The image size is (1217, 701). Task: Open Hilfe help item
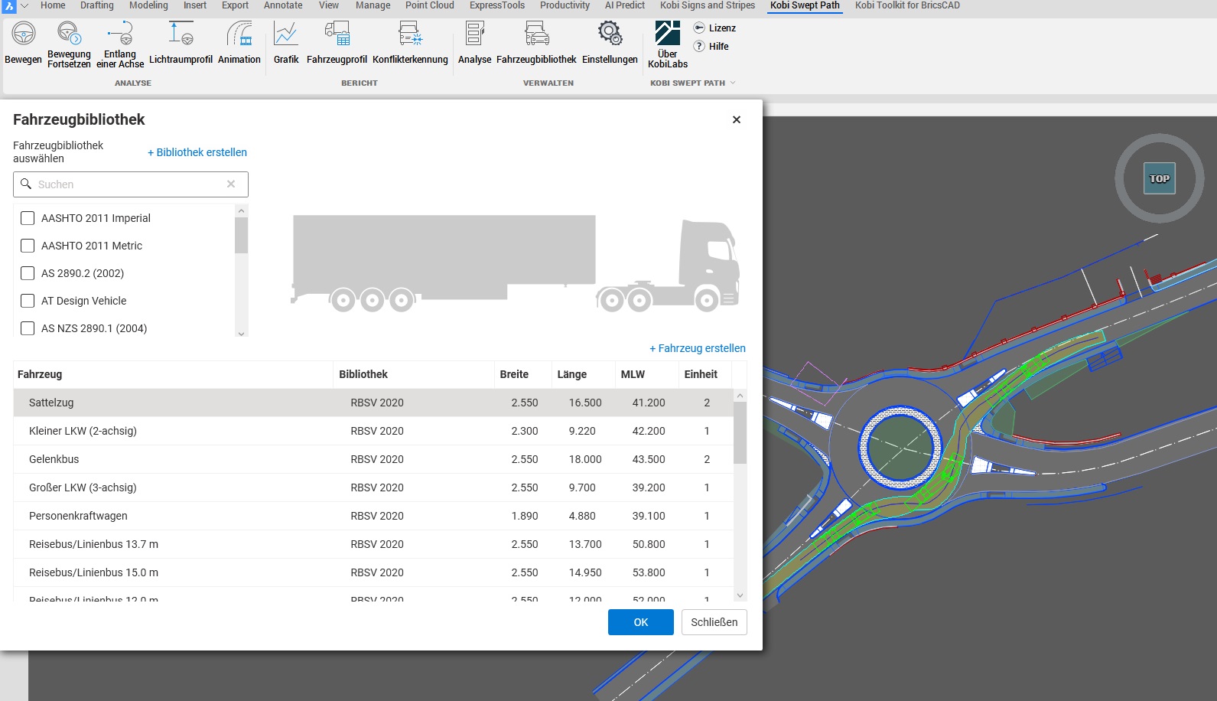tap(711, 47)
